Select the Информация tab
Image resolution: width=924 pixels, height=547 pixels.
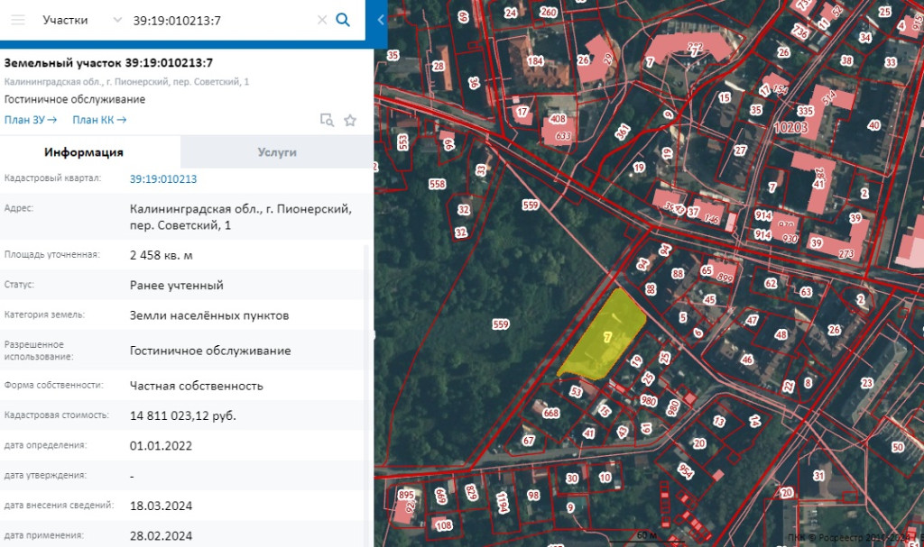coord(84,152)
